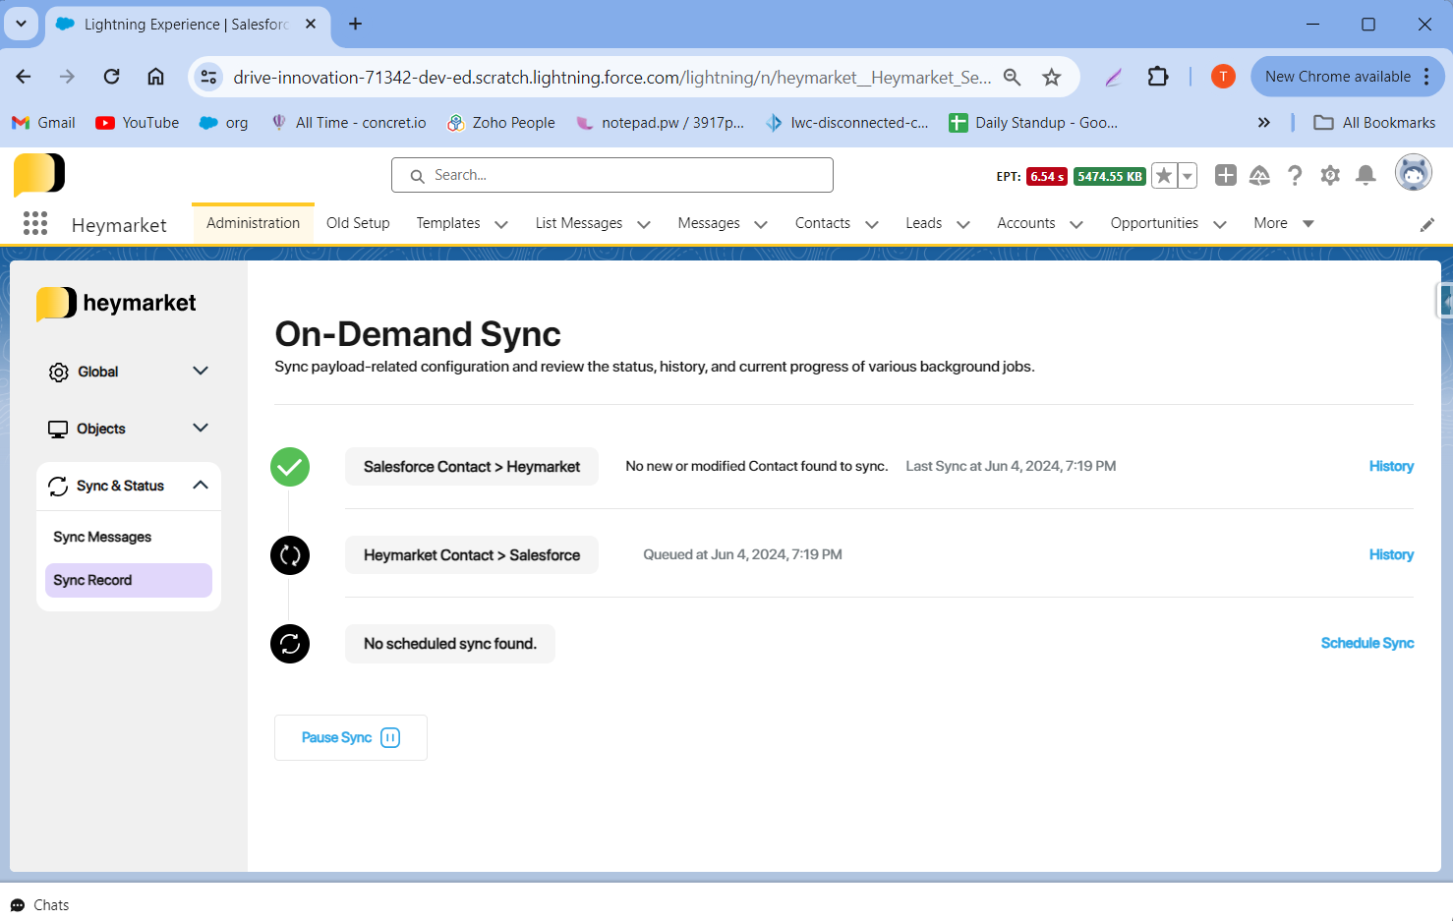Open the Messages tab
Screen dimensions: 1453x921
(x=709, y=223)
